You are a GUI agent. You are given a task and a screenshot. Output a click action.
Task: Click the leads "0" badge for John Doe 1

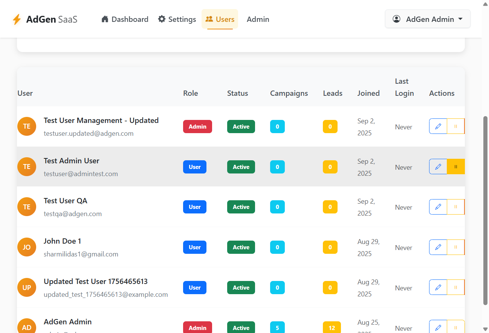(x=330, y=247)
